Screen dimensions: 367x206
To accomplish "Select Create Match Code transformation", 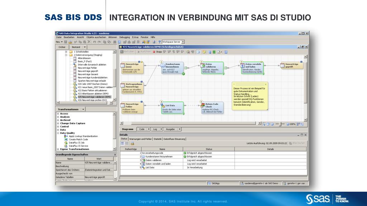I will (78, 140).
